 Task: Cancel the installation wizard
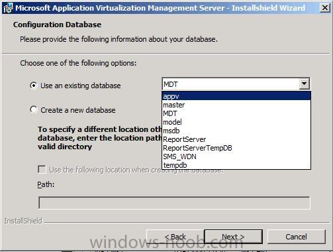(x=296, y=237)
